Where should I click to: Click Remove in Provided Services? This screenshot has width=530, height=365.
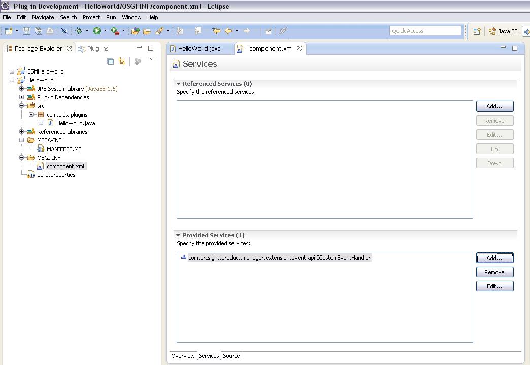[494, 272]
